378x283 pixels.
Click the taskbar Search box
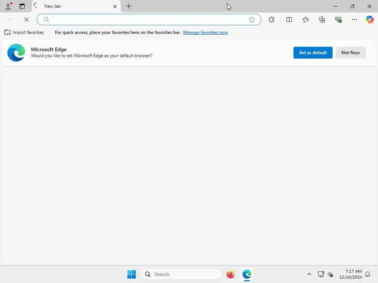coord(181,274)
